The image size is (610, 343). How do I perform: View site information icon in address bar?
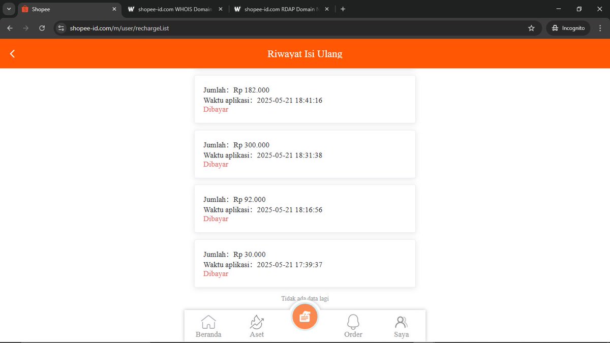coord(62,28)
